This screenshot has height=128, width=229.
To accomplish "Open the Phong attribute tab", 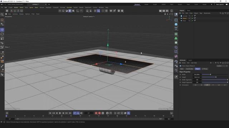I will [205, 69].
